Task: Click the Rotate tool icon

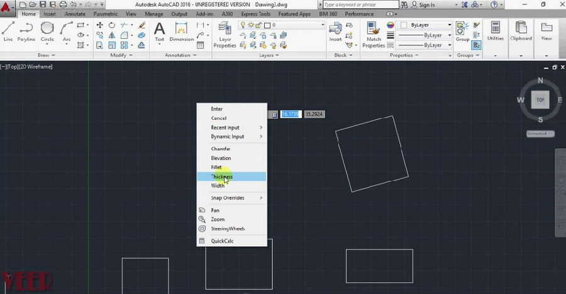Action: pyautogui.click(x=112, y=25)
